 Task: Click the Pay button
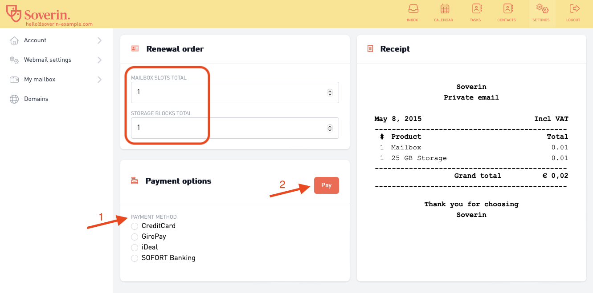click(x=327, y=185)
